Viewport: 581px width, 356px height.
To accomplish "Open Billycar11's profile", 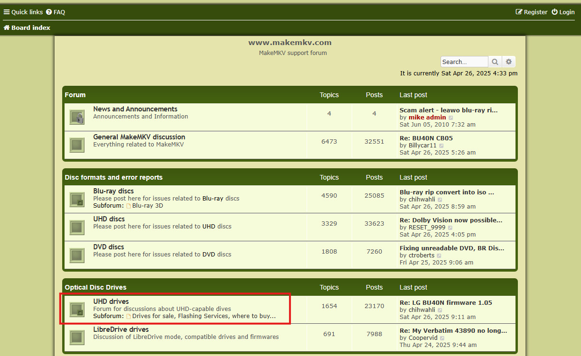I will click(x=422, y=145).
